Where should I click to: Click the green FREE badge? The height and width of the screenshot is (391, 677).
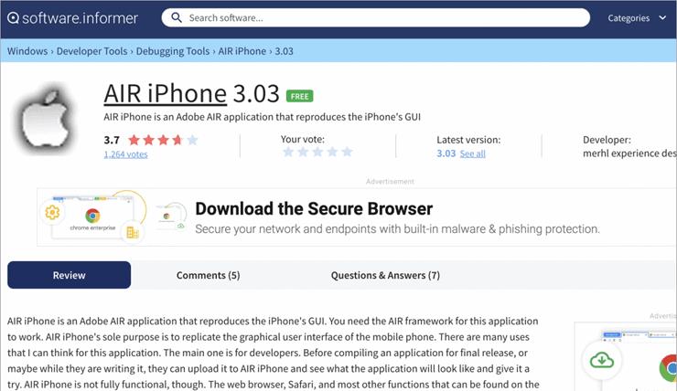pyautogui.click(x=300, y=96)
